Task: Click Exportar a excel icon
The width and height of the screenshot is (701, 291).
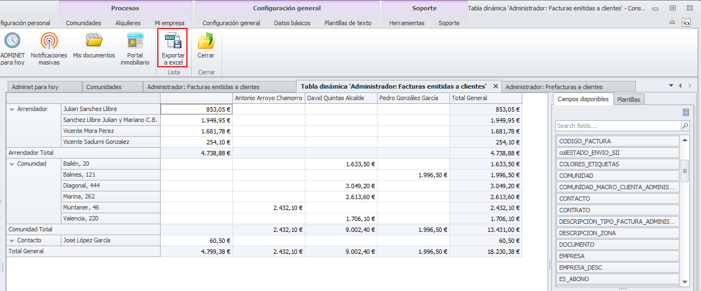Action: pyautogui.click(x=173, y=41)
